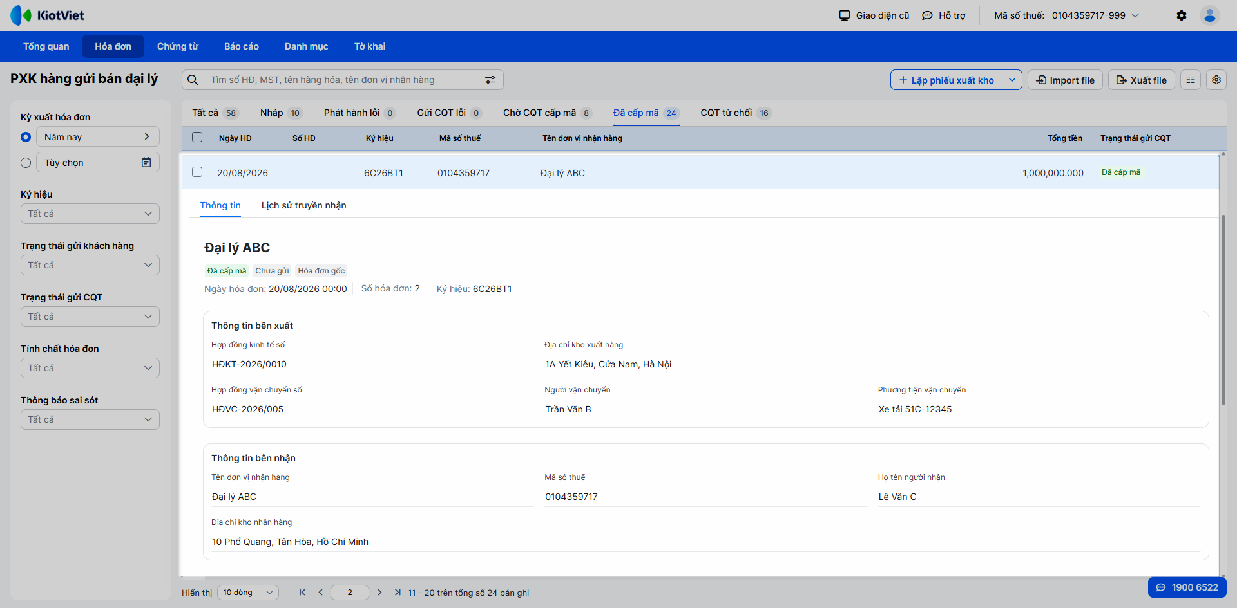Image resolution: width=1237 pixels, height=608 pixels.
Task: Open Tính chất hóa đơn dropdown
Action: (x=90, y=368)
